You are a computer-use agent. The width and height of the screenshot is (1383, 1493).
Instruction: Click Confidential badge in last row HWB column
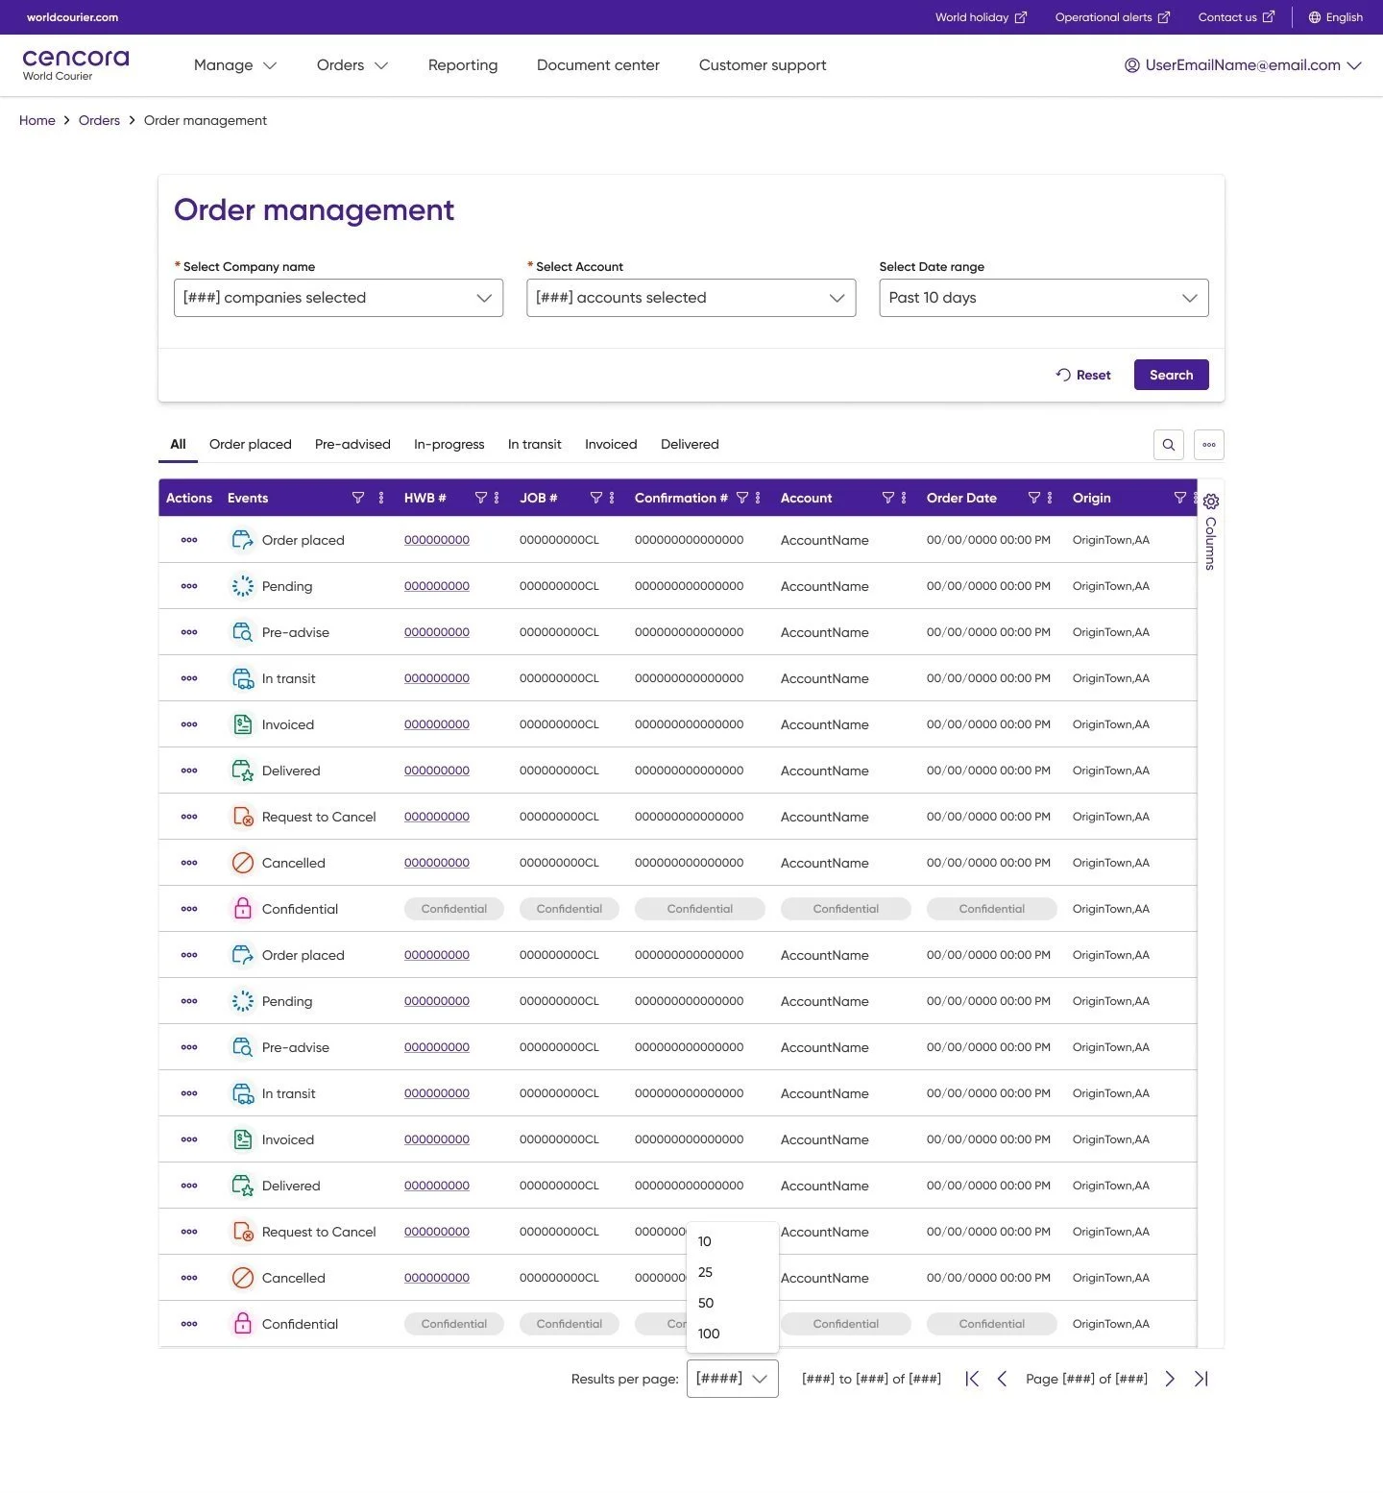pyautogui.click(x=454, y=1324)
